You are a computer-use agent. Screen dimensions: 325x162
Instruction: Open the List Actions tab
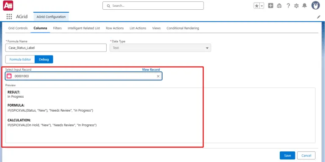pos(138,28)
